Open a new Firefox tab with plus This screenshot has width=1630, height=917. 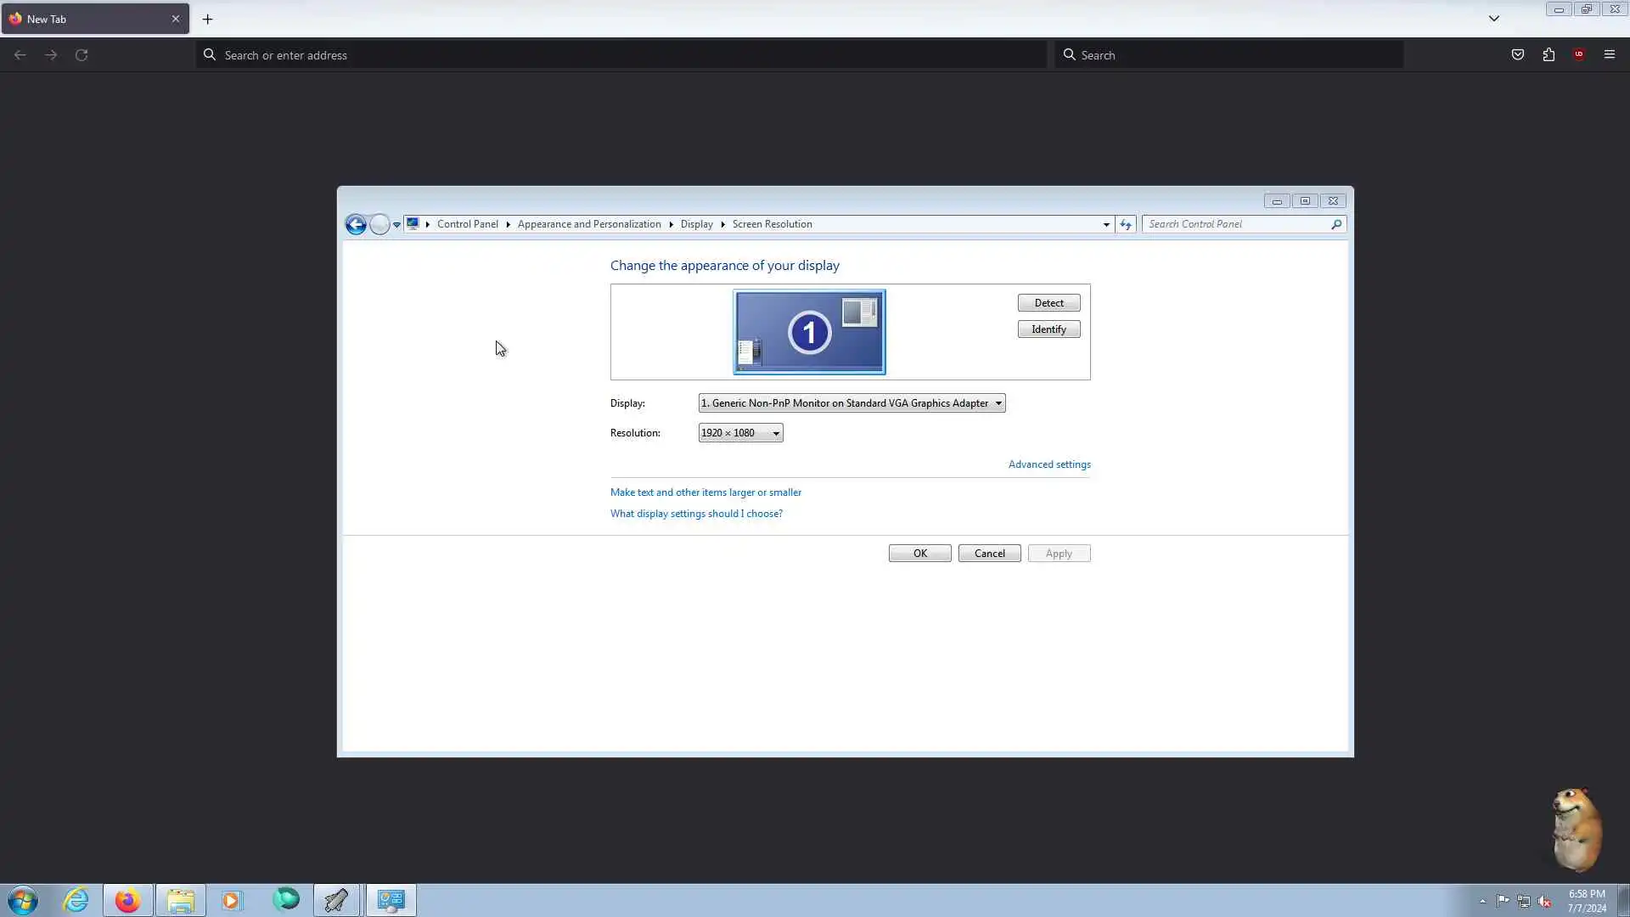pos(207,19)
